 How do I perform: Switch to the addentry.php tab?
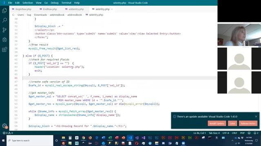click(74, 9)
